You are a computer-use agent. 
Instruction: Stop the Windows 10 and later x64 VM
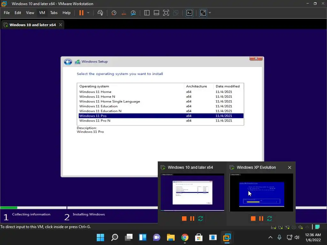(x=184, y=218)
